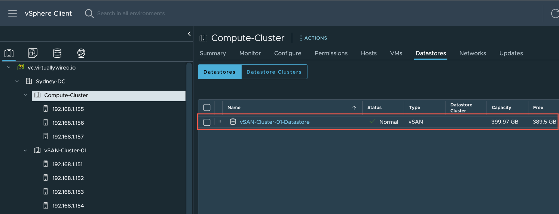559x214 pixels.
Task: Switch to VMs and Templates inventory view
Action: (33, 53)
